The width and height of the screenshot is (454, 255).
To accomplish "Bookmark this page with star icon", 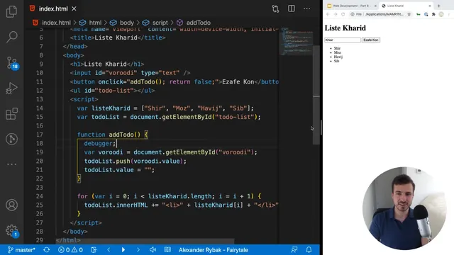I will coord(409,14).
